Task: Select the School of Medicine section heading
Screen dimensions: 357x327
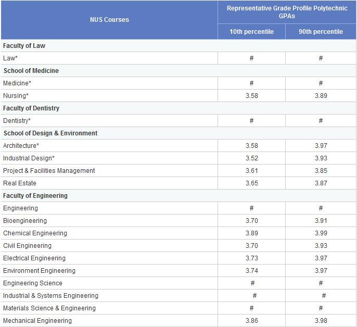Action: (x=31, y=71)
